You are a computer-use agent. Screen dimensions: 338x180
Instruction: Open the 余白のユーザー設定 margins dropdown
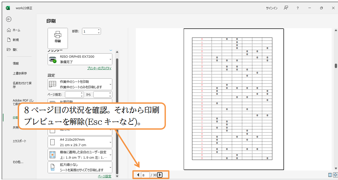tap(80, 155)
